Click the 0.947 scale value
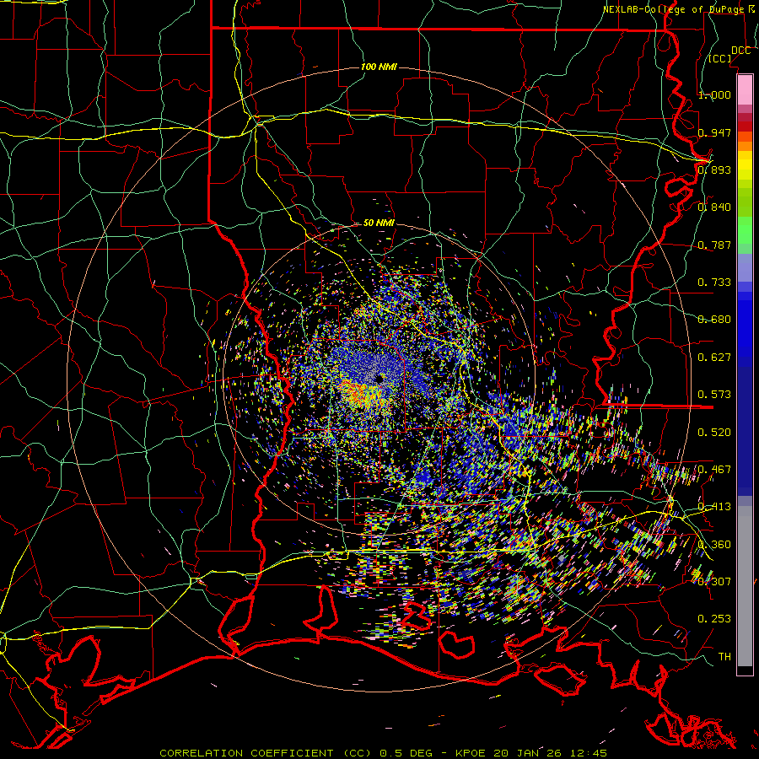Image resolution: width=759 pixels, height=759 pixels. tap(714, 132)
